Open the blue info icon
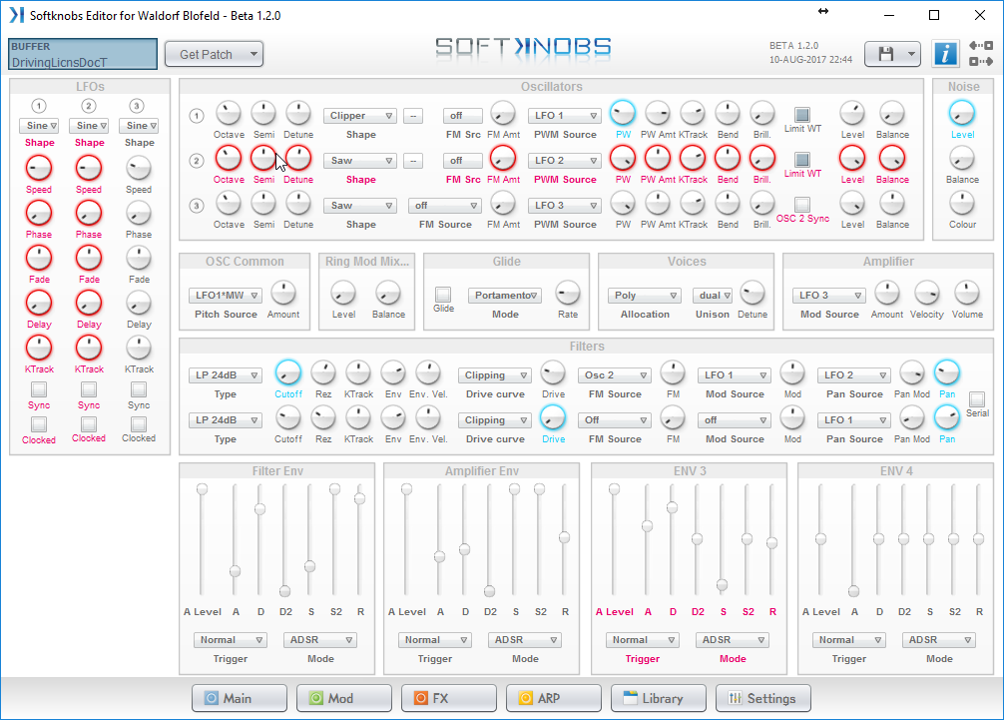 coord(945,54)
